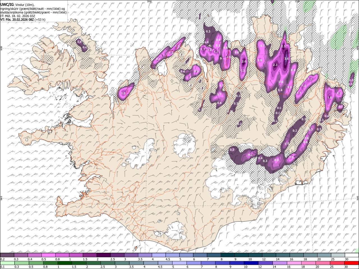Click the 64N latitude label on right edge
This screenshot has height=269, width=359.
coord(358,198)
